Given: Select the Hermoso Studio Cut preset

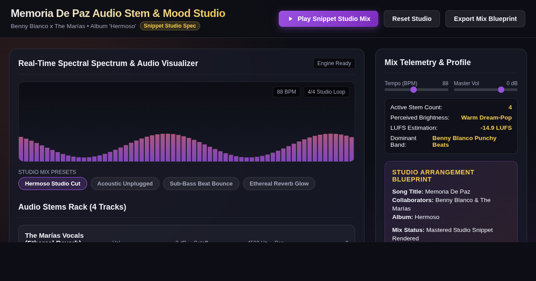Looking at the screenshot, I should click(53, 183).
